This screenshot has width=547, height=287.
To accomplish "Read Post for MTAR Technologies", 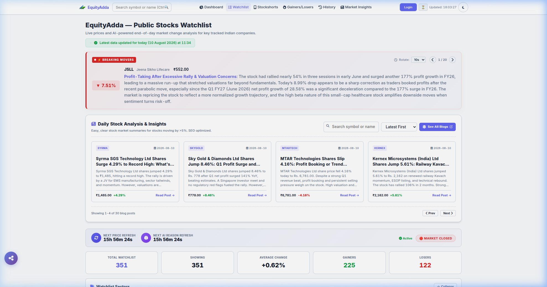I will click(x=350, y=195).
